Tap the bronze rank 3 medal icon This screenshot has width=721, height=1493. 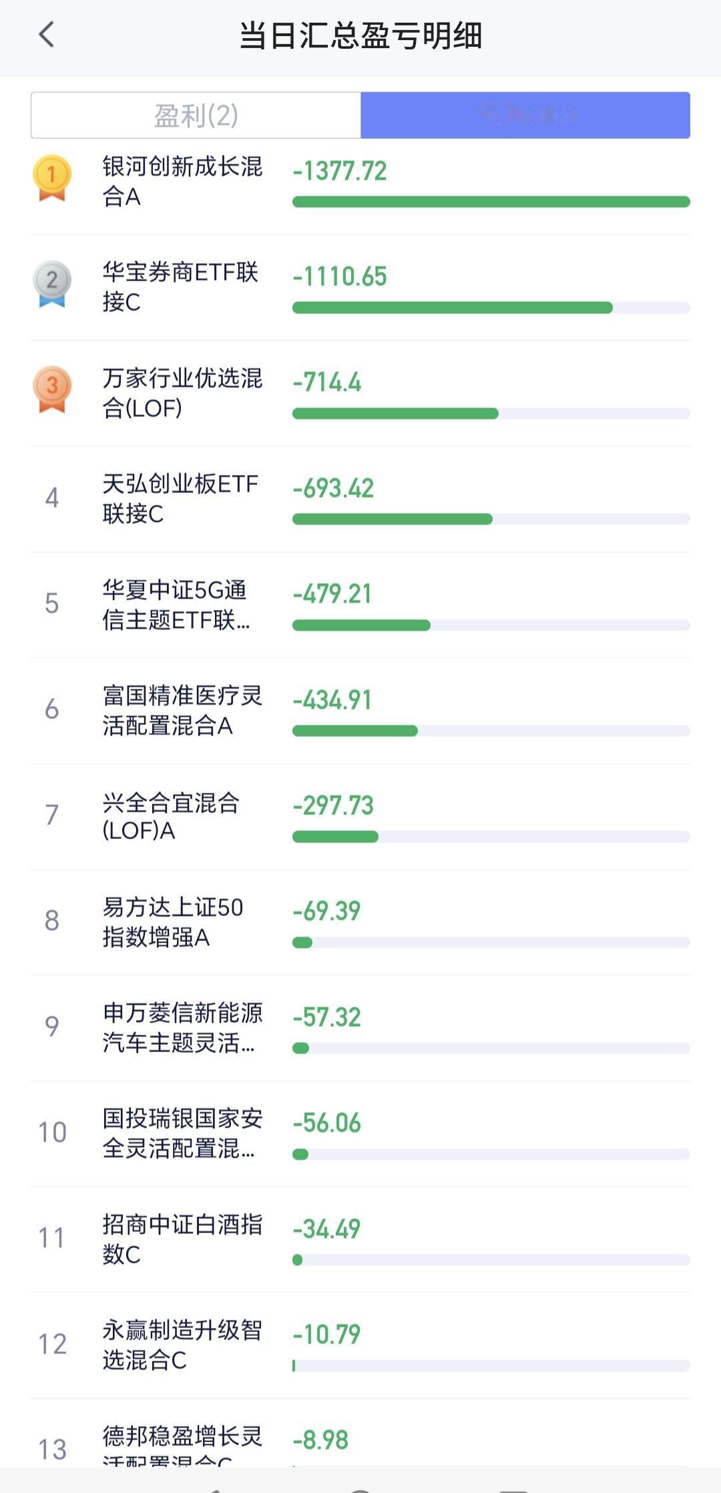pos(52,389)
